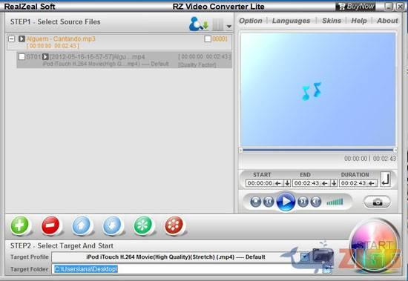408x281 pixels.
Task: Click the return/apply arrow beside DURATION
Action: tap(385, 179)
